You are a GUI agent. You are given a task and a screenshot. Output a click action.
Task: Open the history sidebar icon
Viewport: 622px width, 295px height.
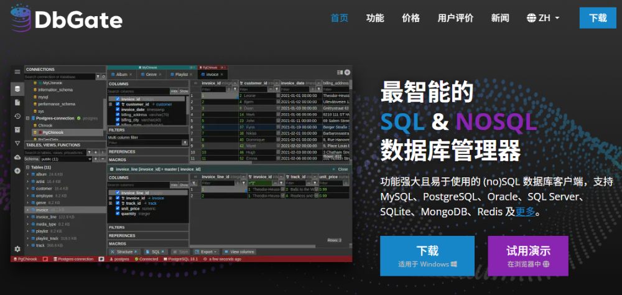pyautogui.click(x=17, y=116)
